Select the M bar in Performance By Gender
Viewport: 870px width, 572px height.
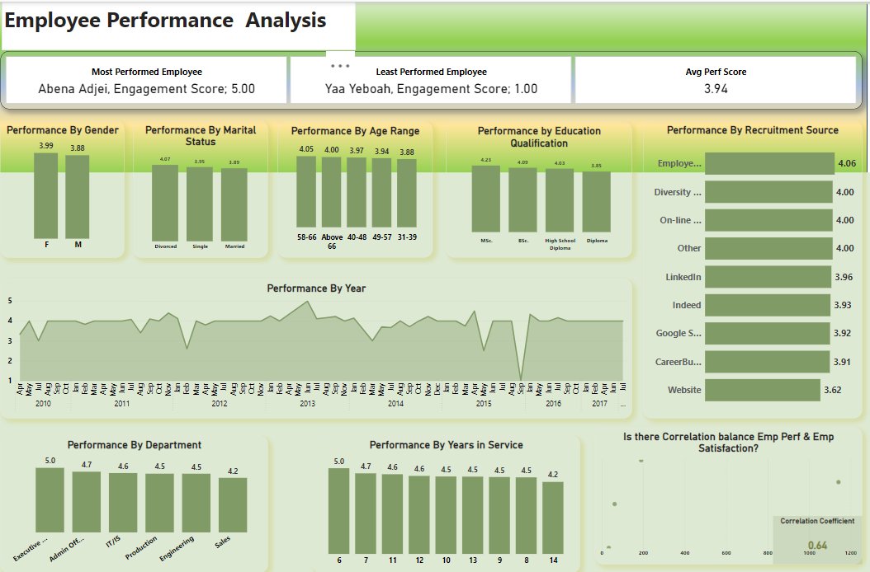[77, 197]
